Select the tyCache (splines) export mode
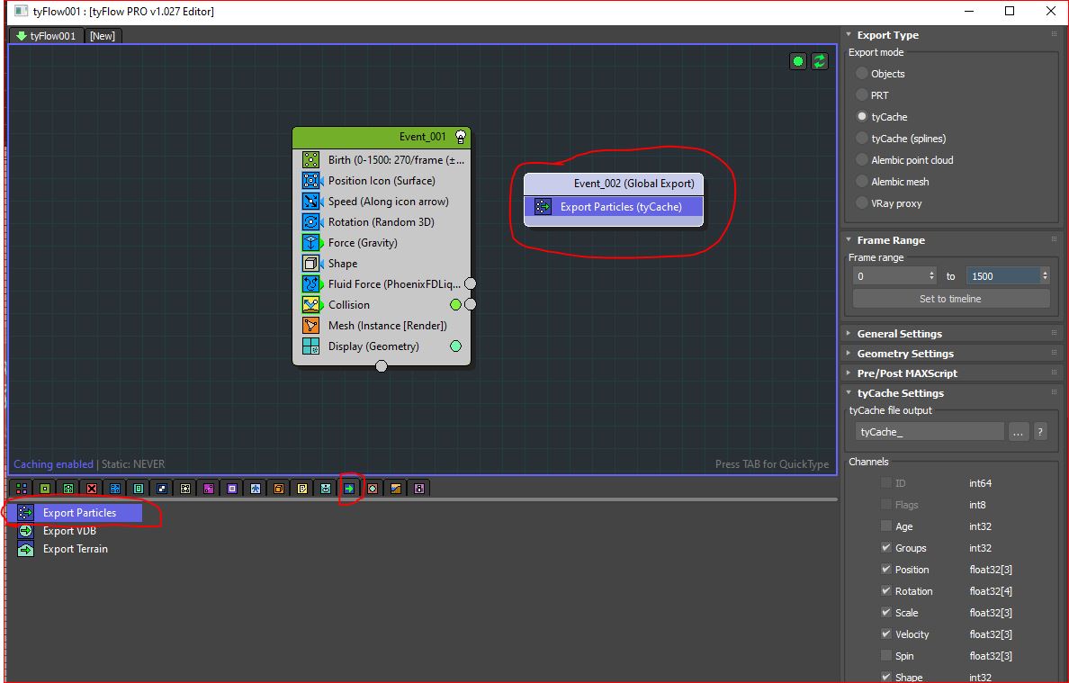Image resolution: width=1069 pixels, height=683 pixels. pos(862,138)
